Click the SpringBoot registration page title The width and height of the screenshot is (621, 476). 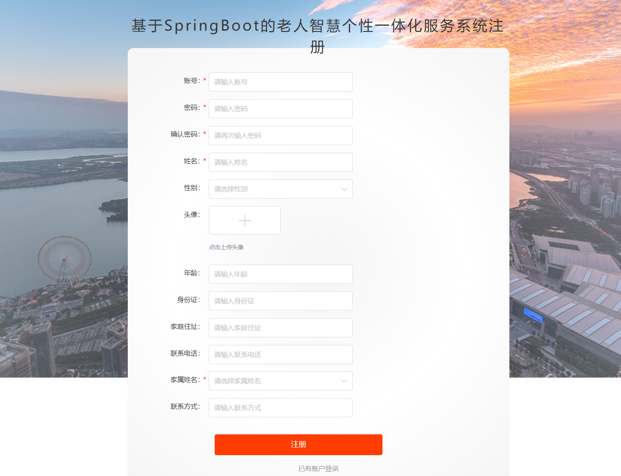pos(317,26)
